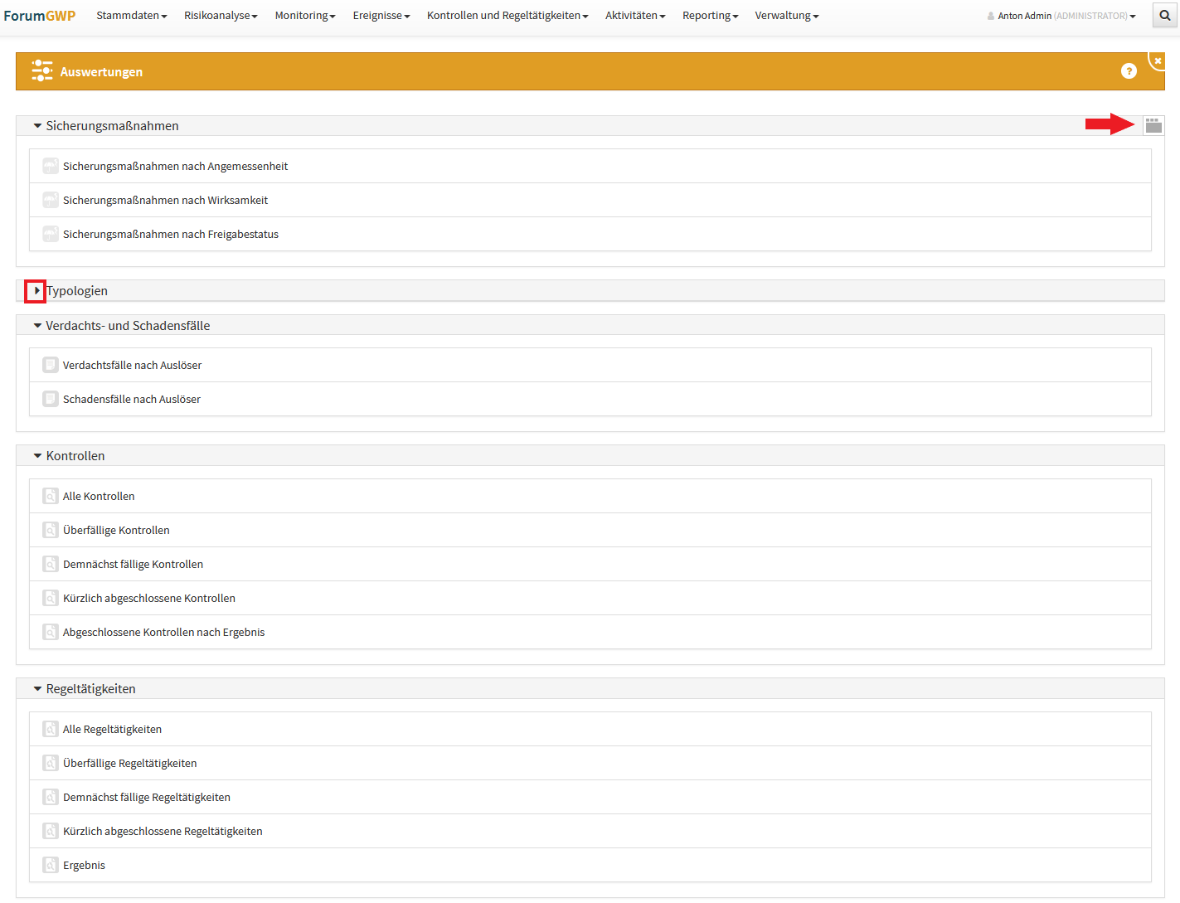Click icon beside Verdachtsfälle nach Auslöser

[x=51, y=365]
